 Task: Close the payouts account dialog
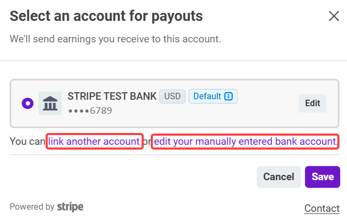(334, 16)
